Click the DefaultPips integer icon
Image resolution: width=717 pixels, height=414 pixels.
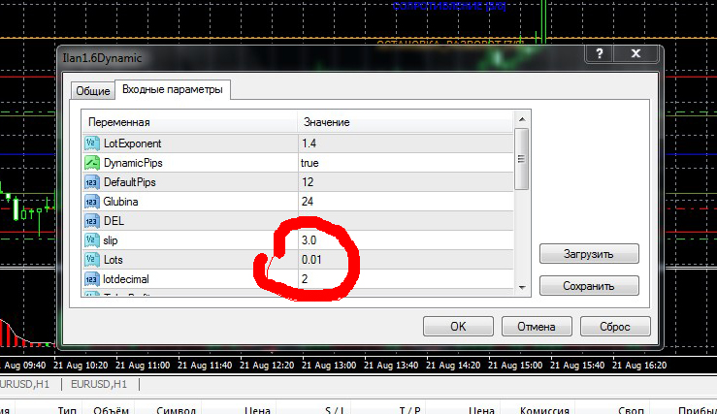tap(92, 182)
